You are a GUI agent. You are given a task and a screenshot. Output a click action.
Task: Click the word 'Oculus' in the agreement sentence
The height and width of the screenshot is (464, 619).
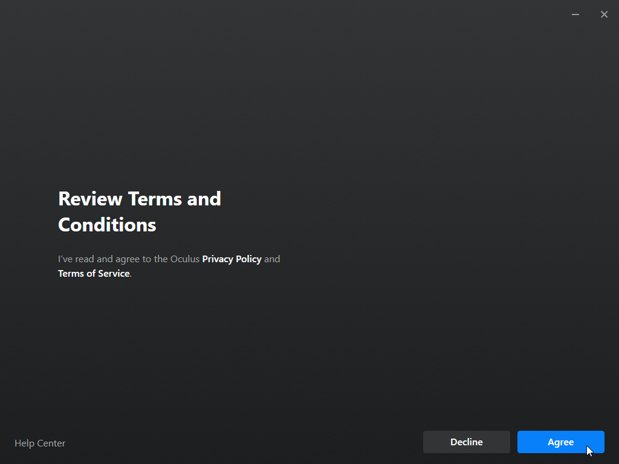185,259
